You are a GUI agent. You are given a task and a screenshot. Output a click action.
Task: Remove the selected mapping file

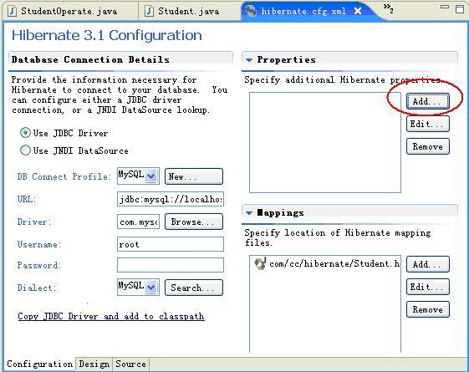click(428, 309)
